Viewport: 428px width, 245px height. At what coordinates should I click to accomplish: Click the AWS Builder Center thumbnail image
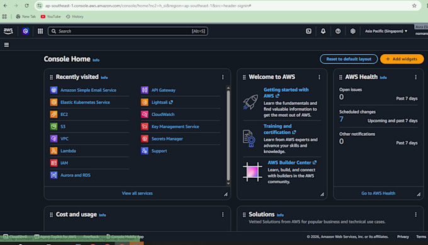252,171
